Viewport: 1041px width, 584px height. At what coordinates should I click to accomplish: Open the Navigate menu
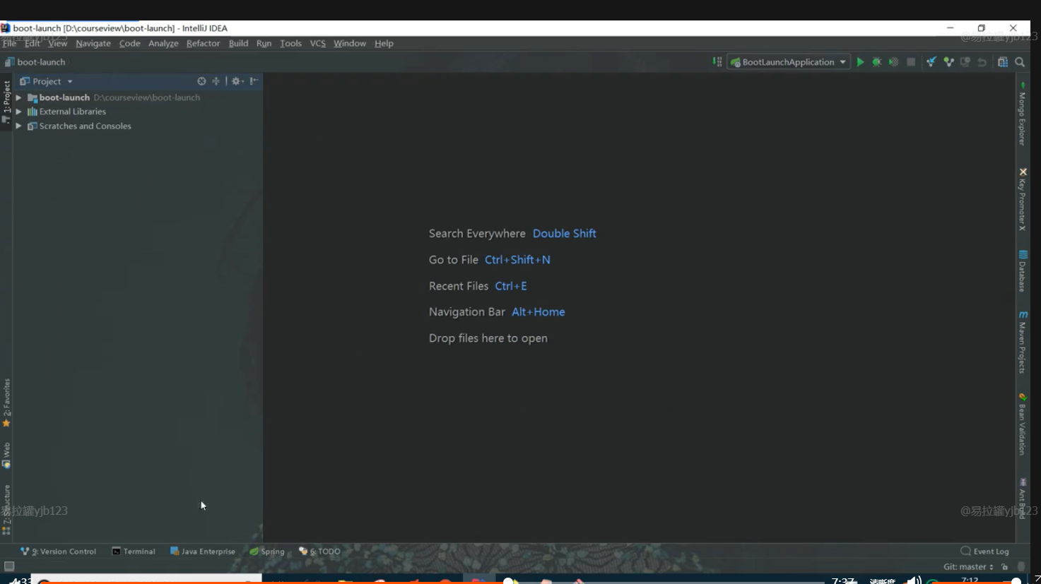93,43
